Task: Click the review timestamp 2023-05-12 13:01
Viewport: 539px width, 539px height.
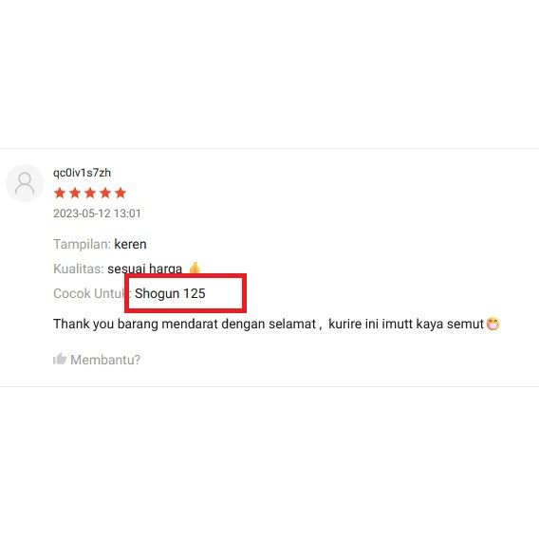Action: 97,214
